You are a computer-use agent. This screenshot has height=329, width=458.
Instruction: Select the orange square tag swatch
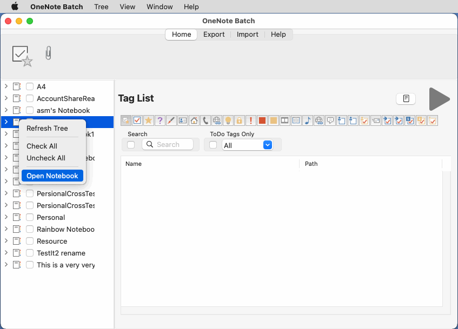(274, 120)
